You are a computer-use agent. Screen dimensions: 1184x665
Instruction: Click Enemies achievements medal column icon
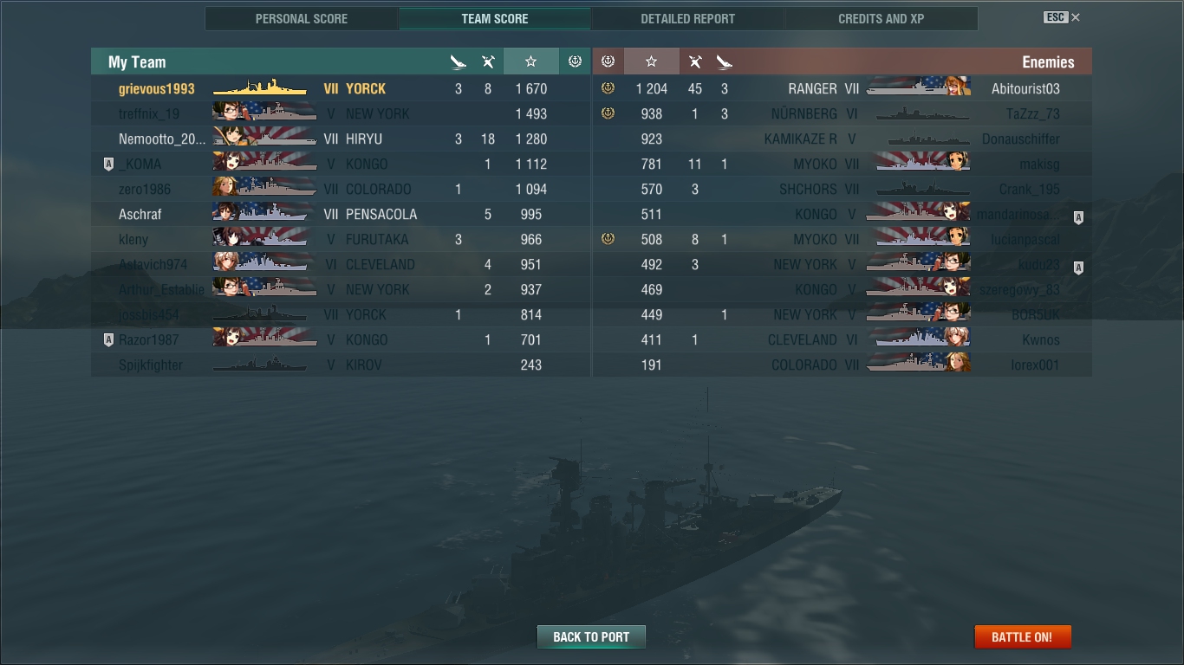tap(608, 61)
